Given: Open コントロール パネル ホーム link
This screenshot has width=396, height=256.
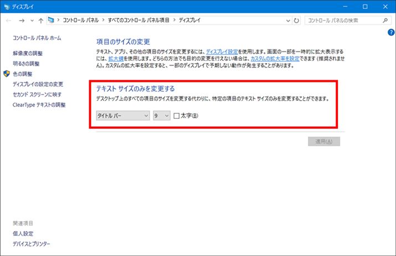Looking at the screenshot, I should [37, 38].
